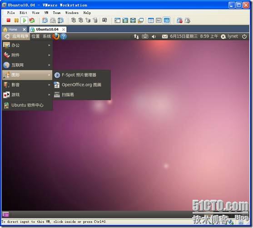Launch OpenOffice.org 图画 Drawing
Viewport: 253px width, 228px height.
[82, 85]
